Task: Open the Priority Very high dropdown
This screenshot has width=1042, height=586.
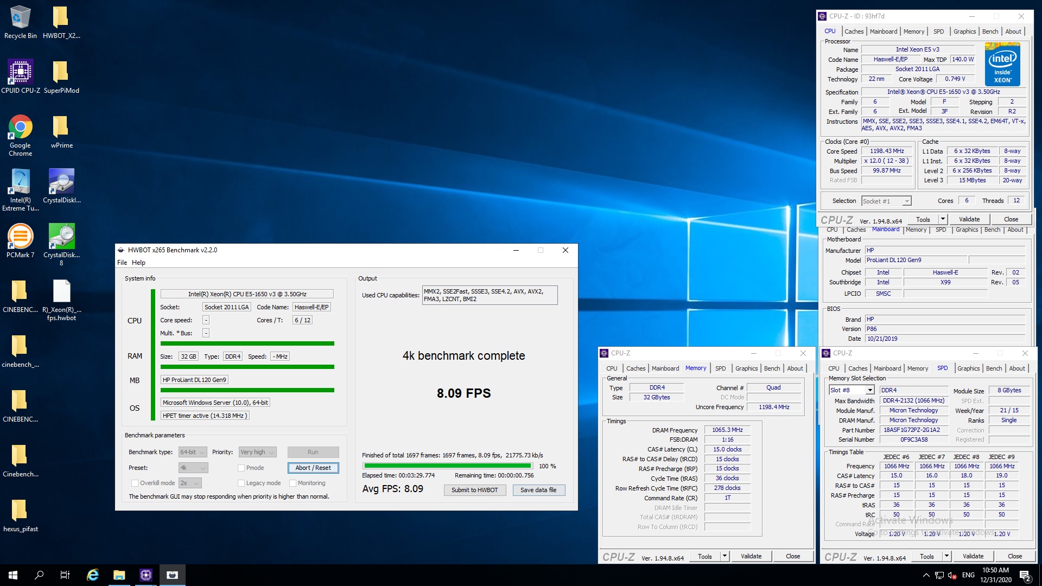Action: (x=258, y=452)
